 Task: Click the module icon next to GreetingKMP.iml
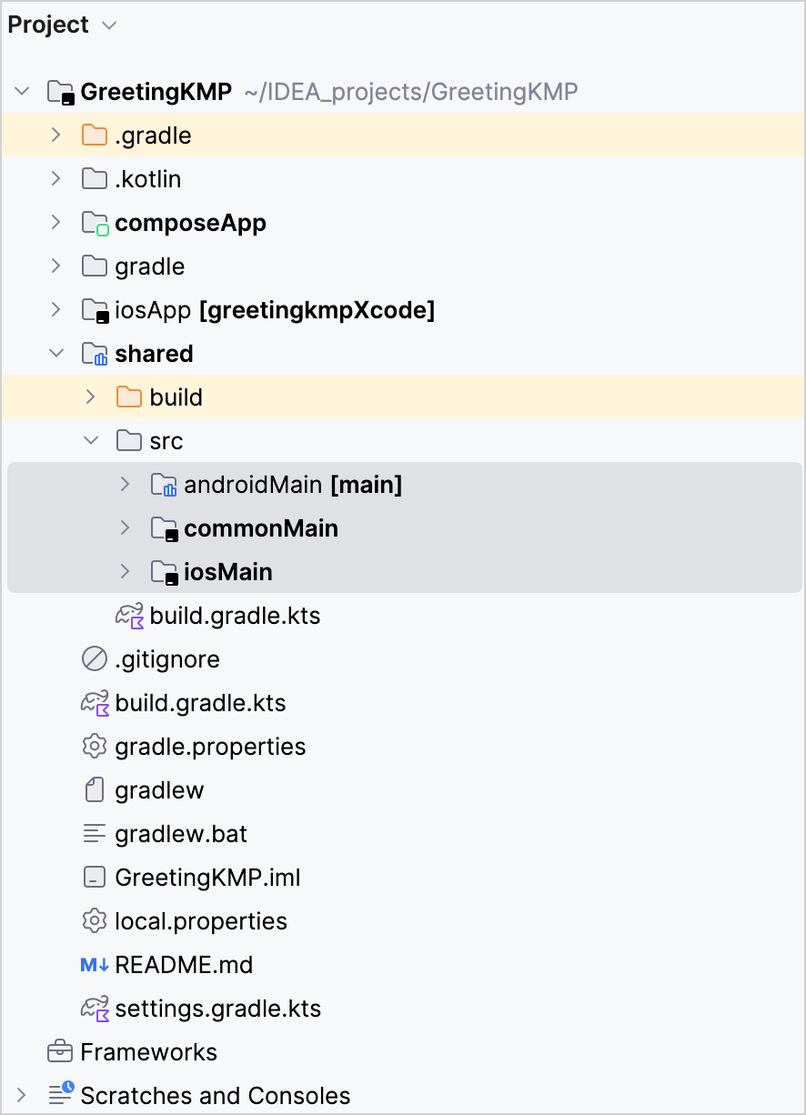tap(94, 877)
